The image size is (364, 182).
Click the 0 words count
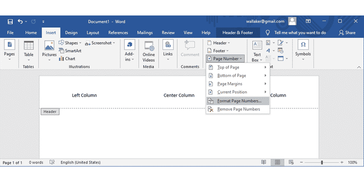(x=36, y=163)
